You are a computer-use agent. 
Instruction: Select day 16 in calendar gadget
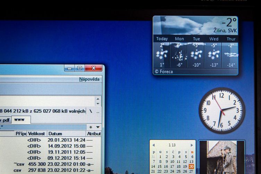click(166, 166)
